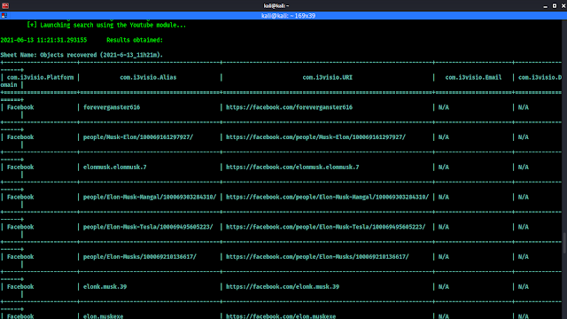567x319 pixels.
Task: Close the terminal window
Action: point(563,6)
